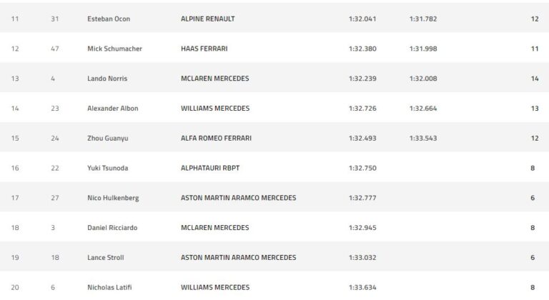Click HAAS FERRARI team label
This screenshot has height=300, width=549.
pyautogui.click(x=204, y=49)
